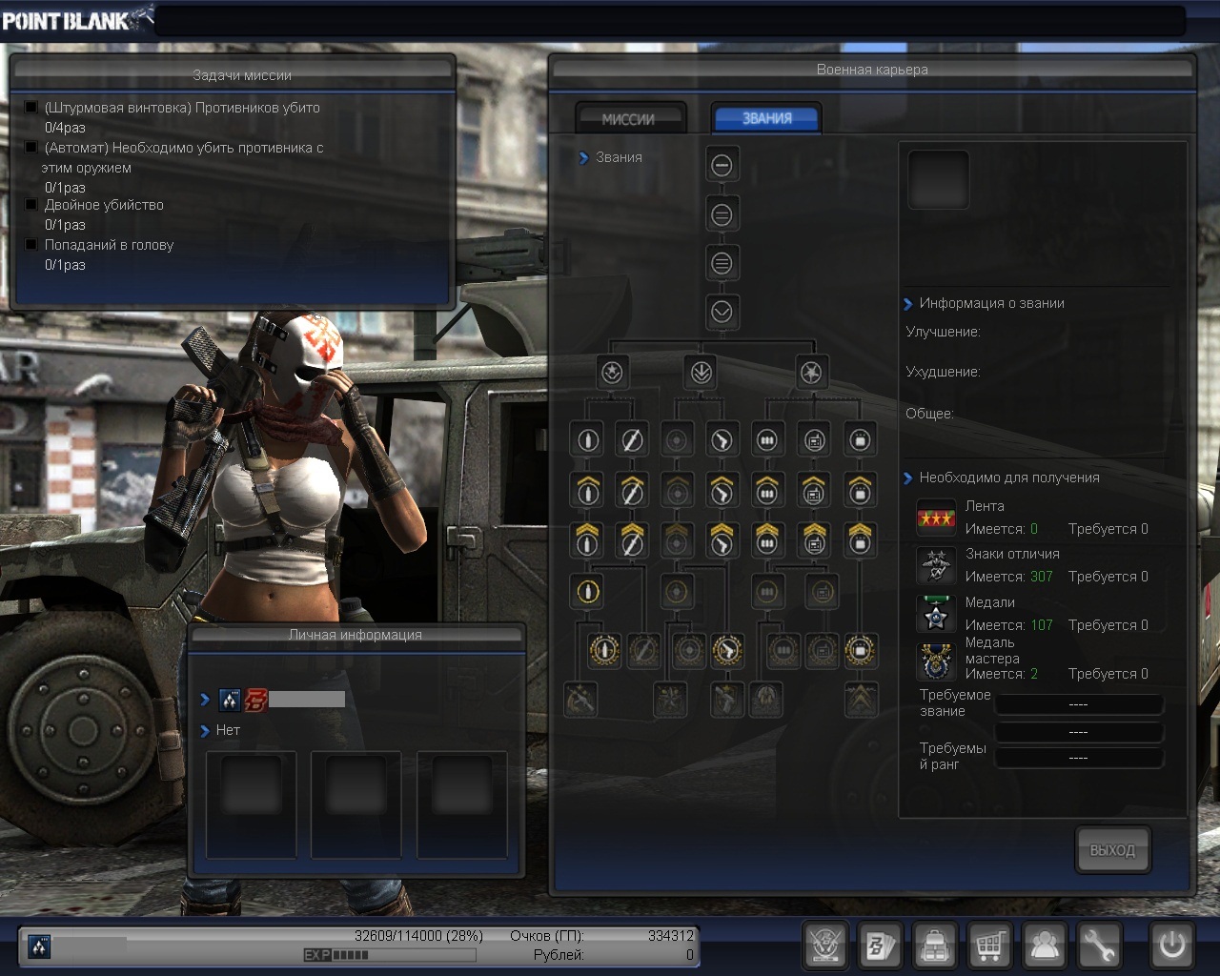Open the shop cart icon
Screen dimensions: 1220x976
point(989,945)
